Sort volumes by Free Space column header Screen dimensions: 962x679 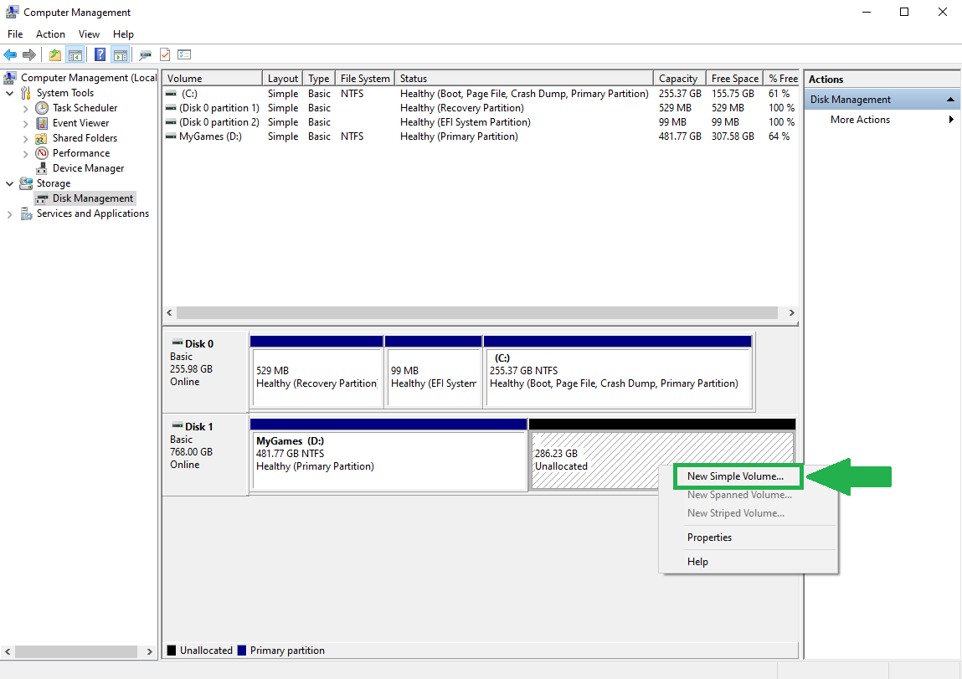[x=734, y=79]
